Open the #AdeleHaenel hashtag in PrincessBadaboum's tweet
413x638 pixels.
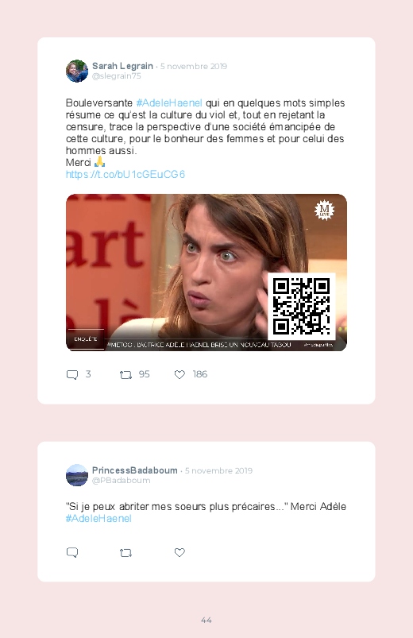(98, 518)
